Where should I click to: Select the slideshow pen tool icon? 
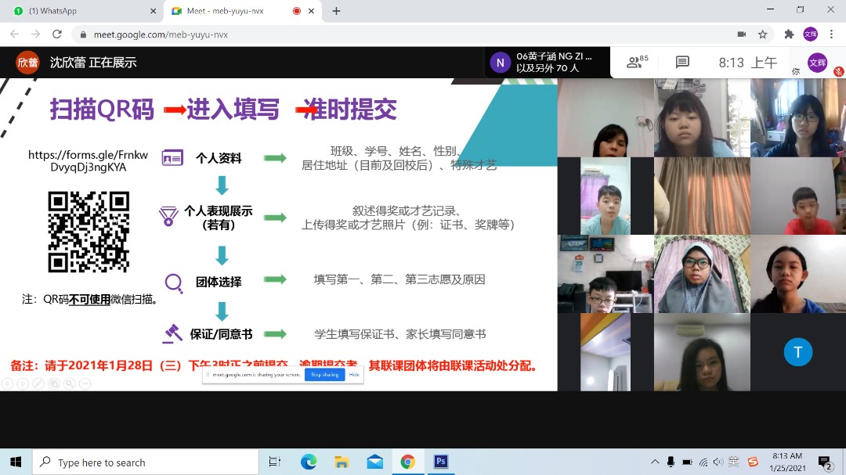(38, 383)
